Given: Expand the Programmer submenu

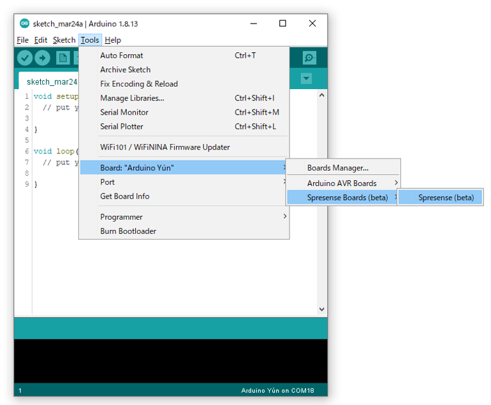Looking at the screenshot, I should point(121,217).
